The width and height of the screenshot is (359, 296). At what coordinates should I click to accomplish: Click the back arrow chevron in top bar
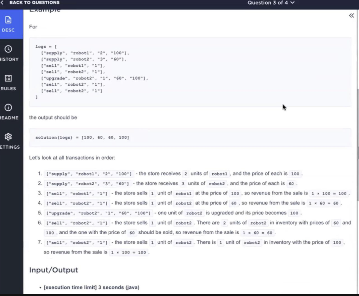[x=2, y=3]
